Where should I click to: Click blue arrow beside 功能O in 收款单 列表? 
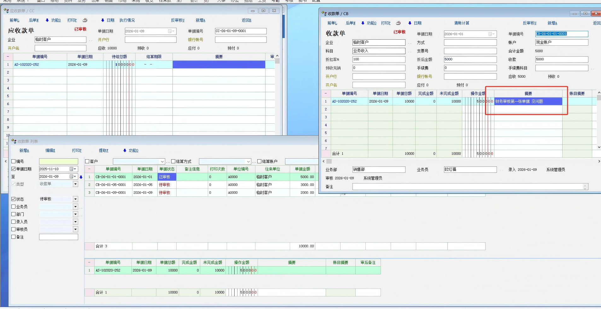(125, 150)
